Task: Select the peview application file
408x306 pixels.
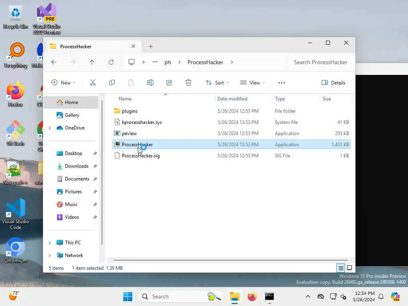Action: [x=231, y=133]
